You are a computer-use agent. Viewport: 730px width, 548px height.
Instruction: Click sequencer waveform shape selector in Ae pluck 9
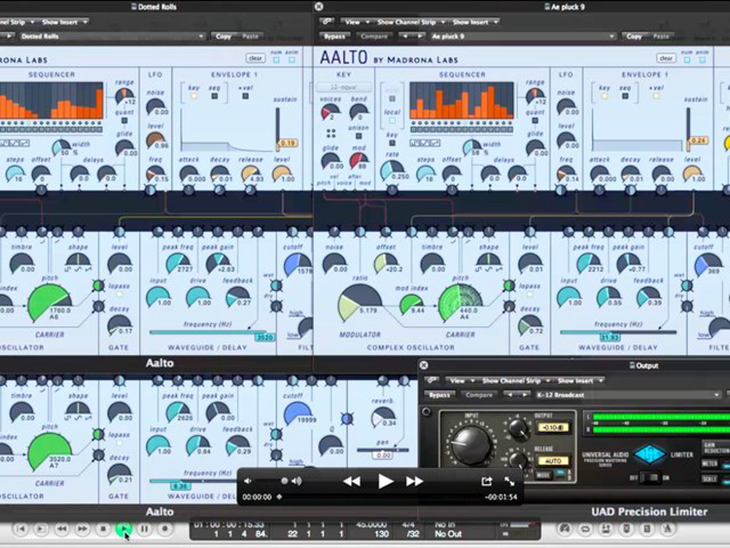[x=425, y=143]
